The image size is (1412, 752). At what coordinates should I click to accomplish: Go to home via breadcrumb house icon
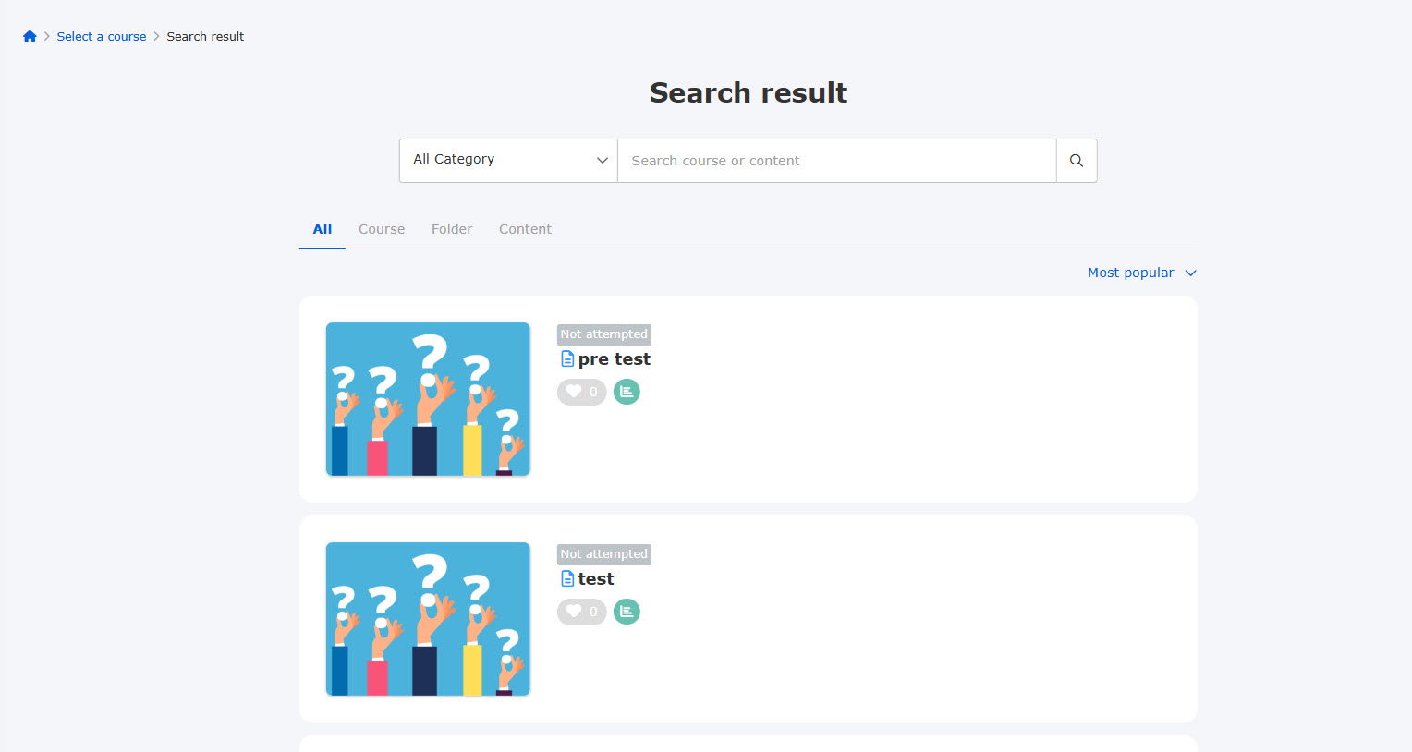coord(30,37)
